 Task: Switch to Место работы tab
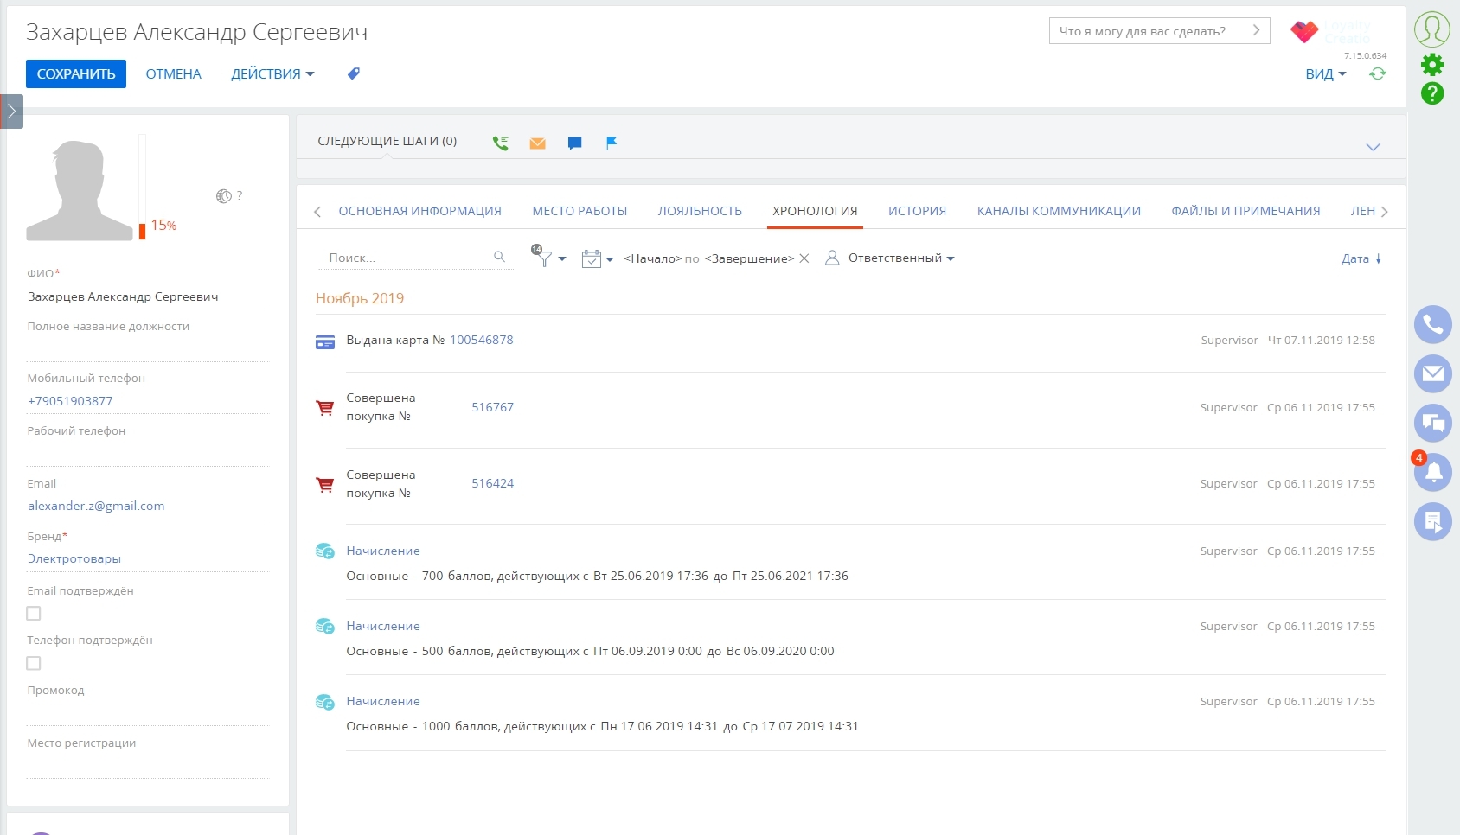coord(580,211)
